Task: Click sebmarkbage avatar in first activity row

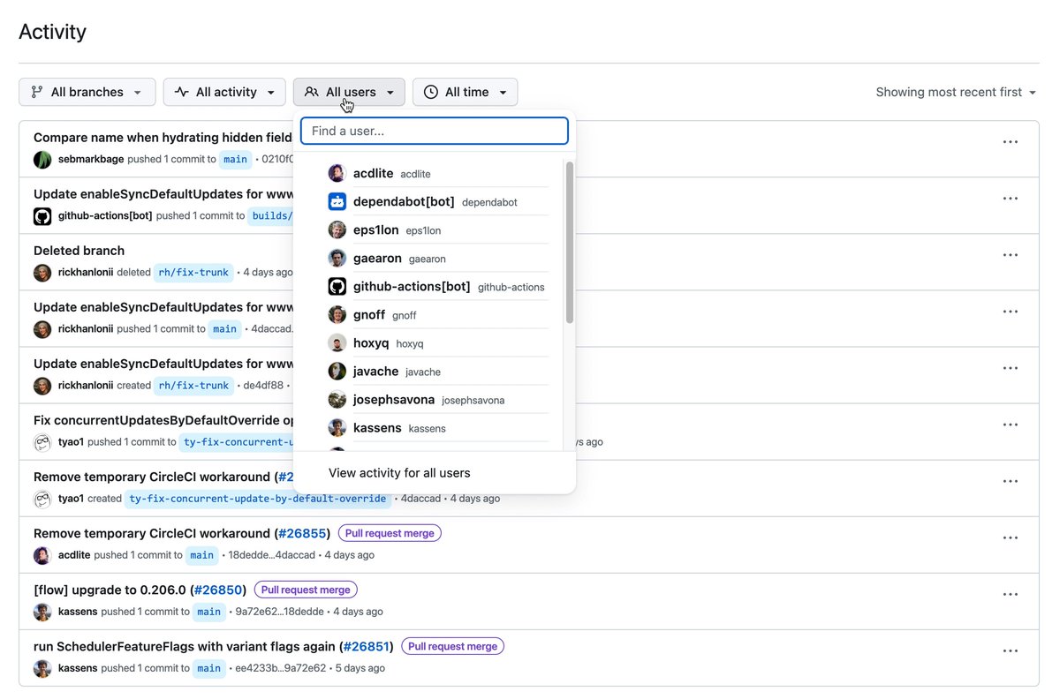Action: [x=42, y=160]
